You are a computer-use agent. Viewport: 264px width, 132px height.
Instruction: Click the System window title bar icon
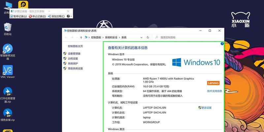tap(65, 31)
